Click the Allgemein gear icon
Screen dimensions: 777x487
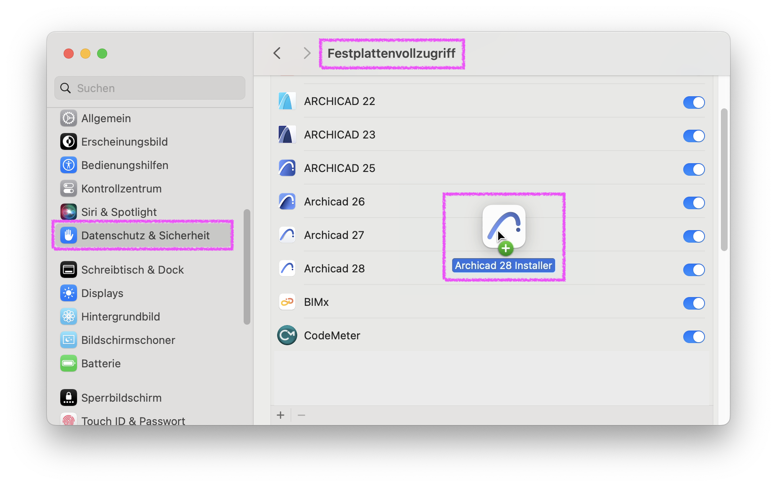click(69, 118)
